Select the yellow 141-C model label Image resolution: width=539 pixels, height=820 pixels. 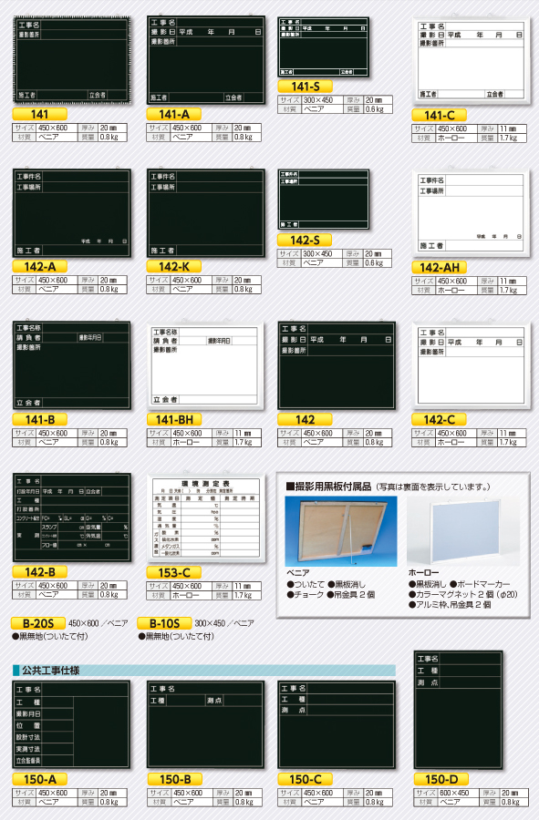tap(439, 116)
